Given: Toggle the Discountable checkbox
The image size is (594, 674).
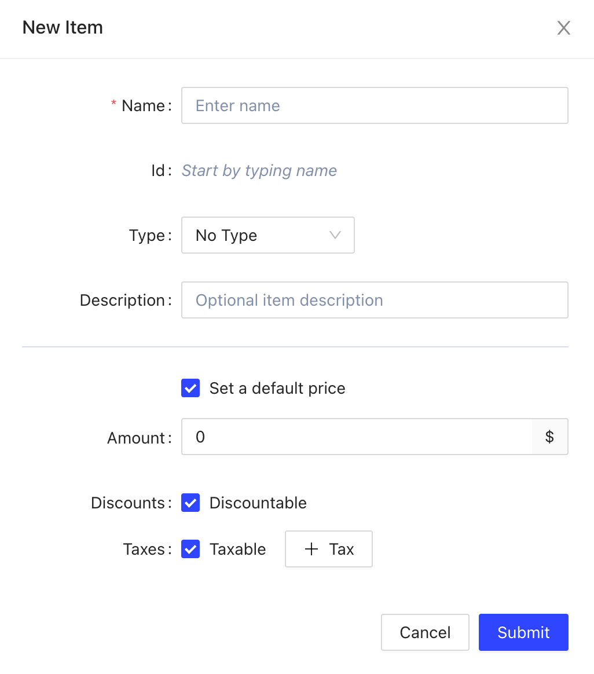Looking at the screenshot, I should click(190, 503).
